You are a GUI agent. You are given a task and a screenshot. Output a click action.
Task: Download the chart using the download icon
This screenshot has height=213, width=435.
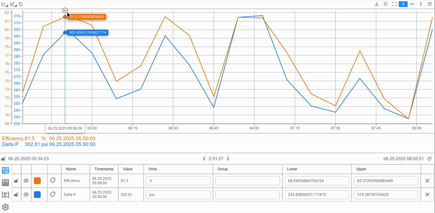(x=377, y=4)
